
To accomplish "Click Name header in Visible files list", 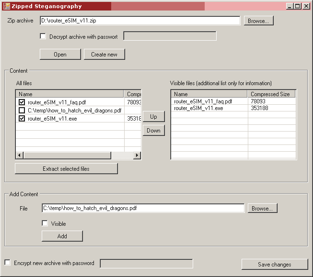I will [209, 94].
